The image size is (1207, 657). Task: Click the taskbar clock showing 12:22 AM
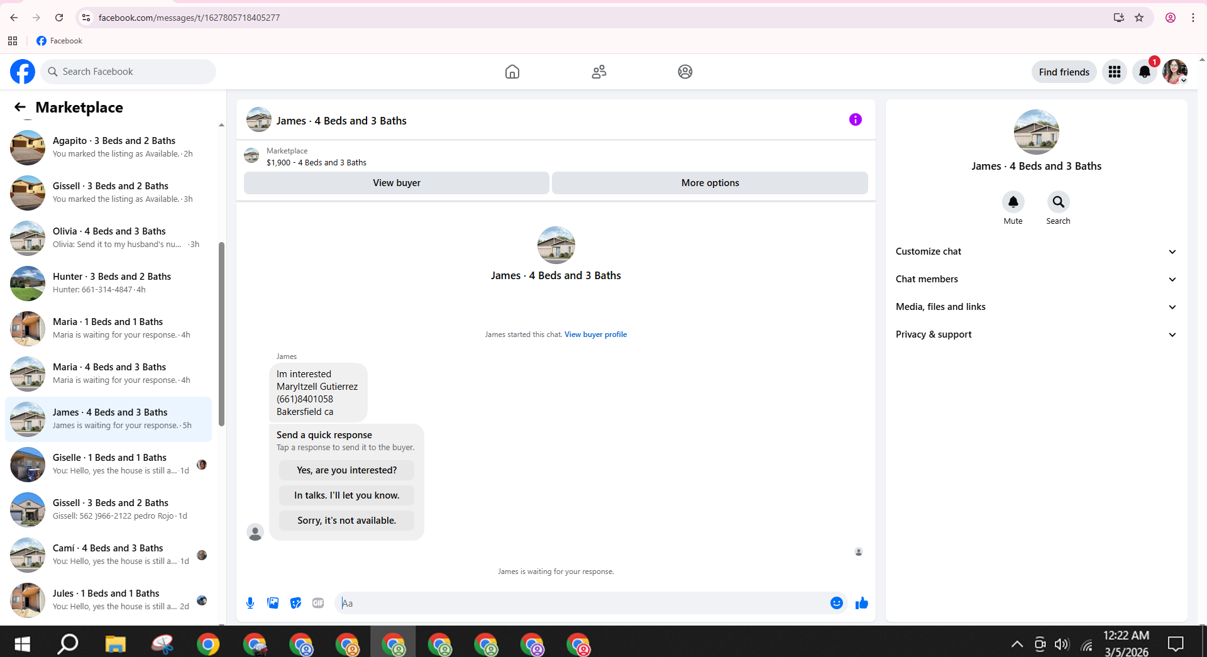[x=1127, y=644]
